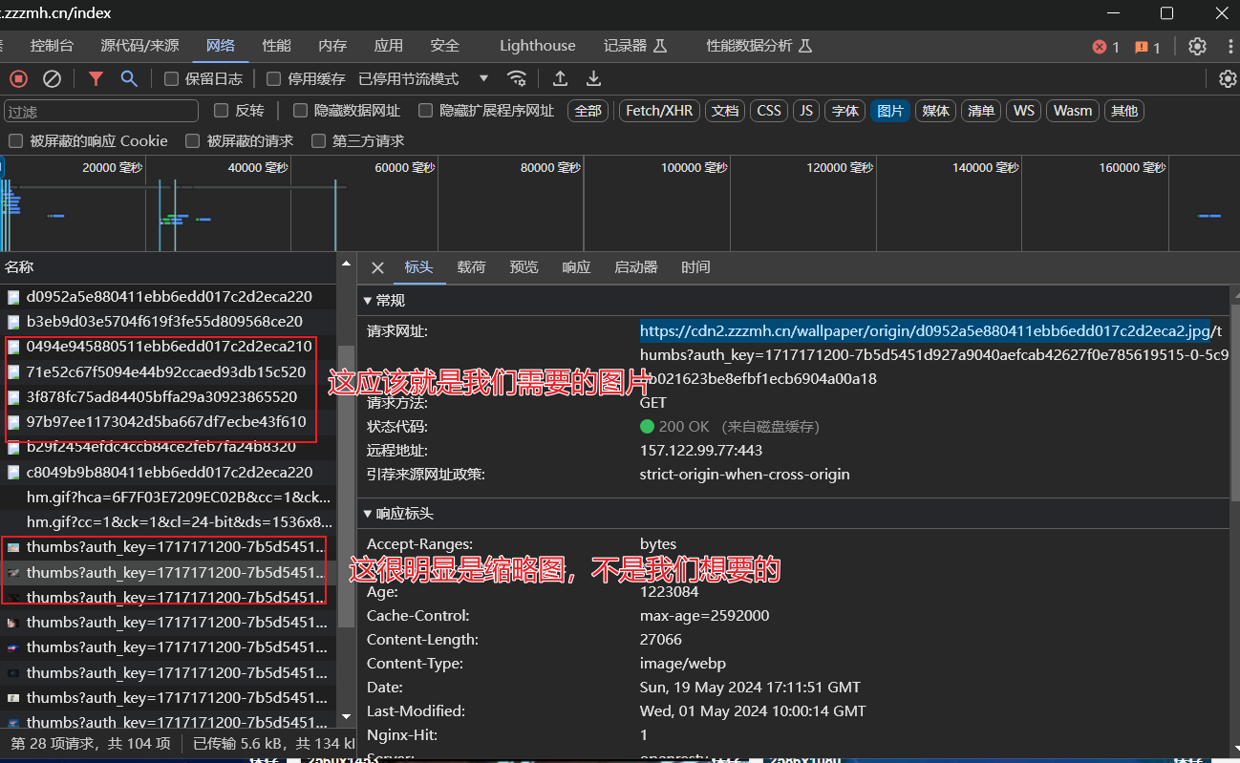
Task: Open the 预览 details tab
Action: [524, 267]
